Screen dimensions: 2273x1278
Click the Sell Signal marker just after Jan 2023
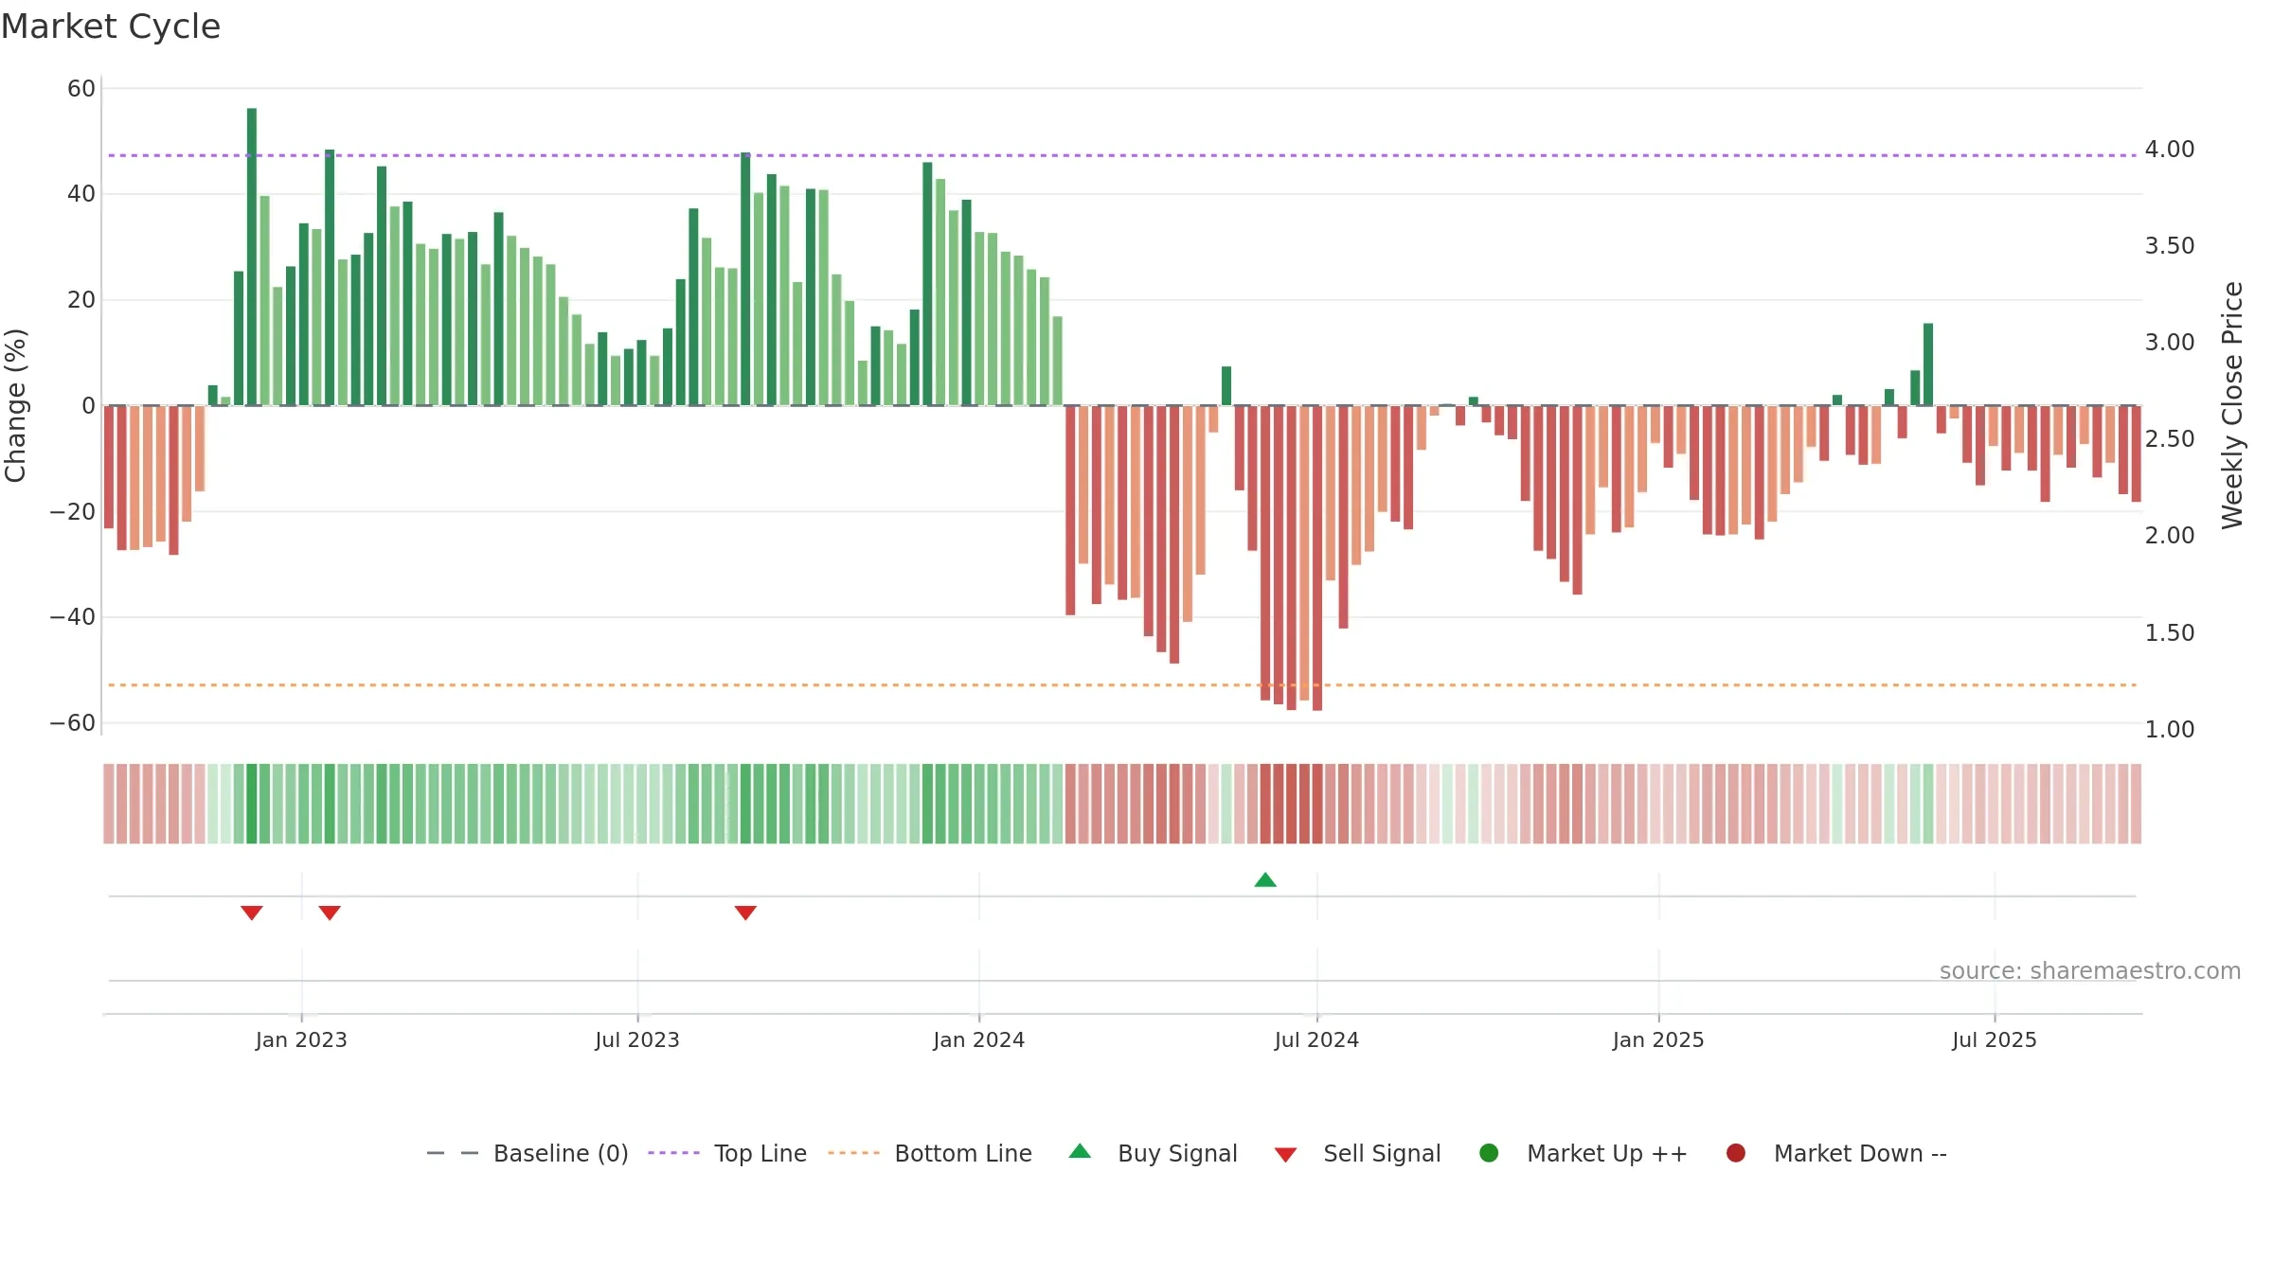[x=330, y=913]
